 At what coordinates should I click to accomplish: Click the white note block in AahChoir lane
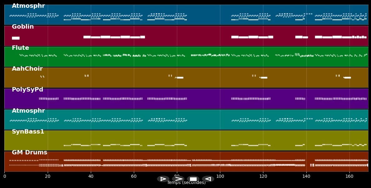point(180,78)
